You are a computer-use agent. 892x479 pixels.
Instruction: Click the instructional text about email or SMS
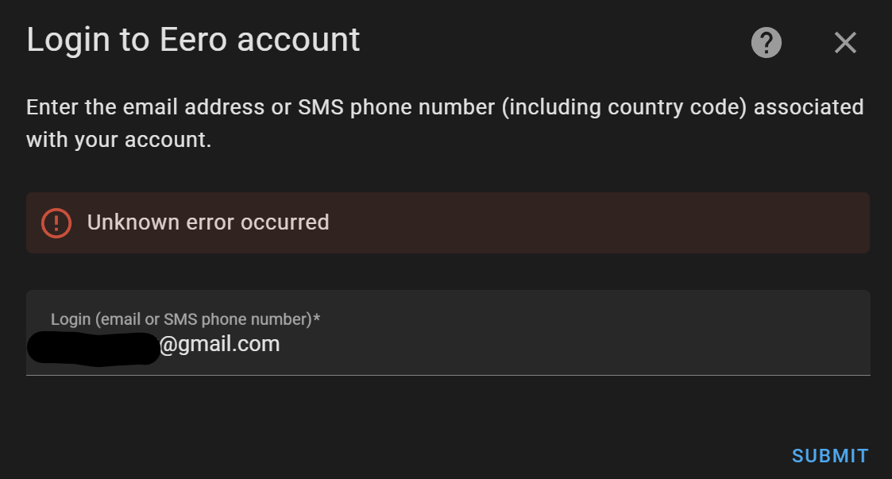click(445, 123)
